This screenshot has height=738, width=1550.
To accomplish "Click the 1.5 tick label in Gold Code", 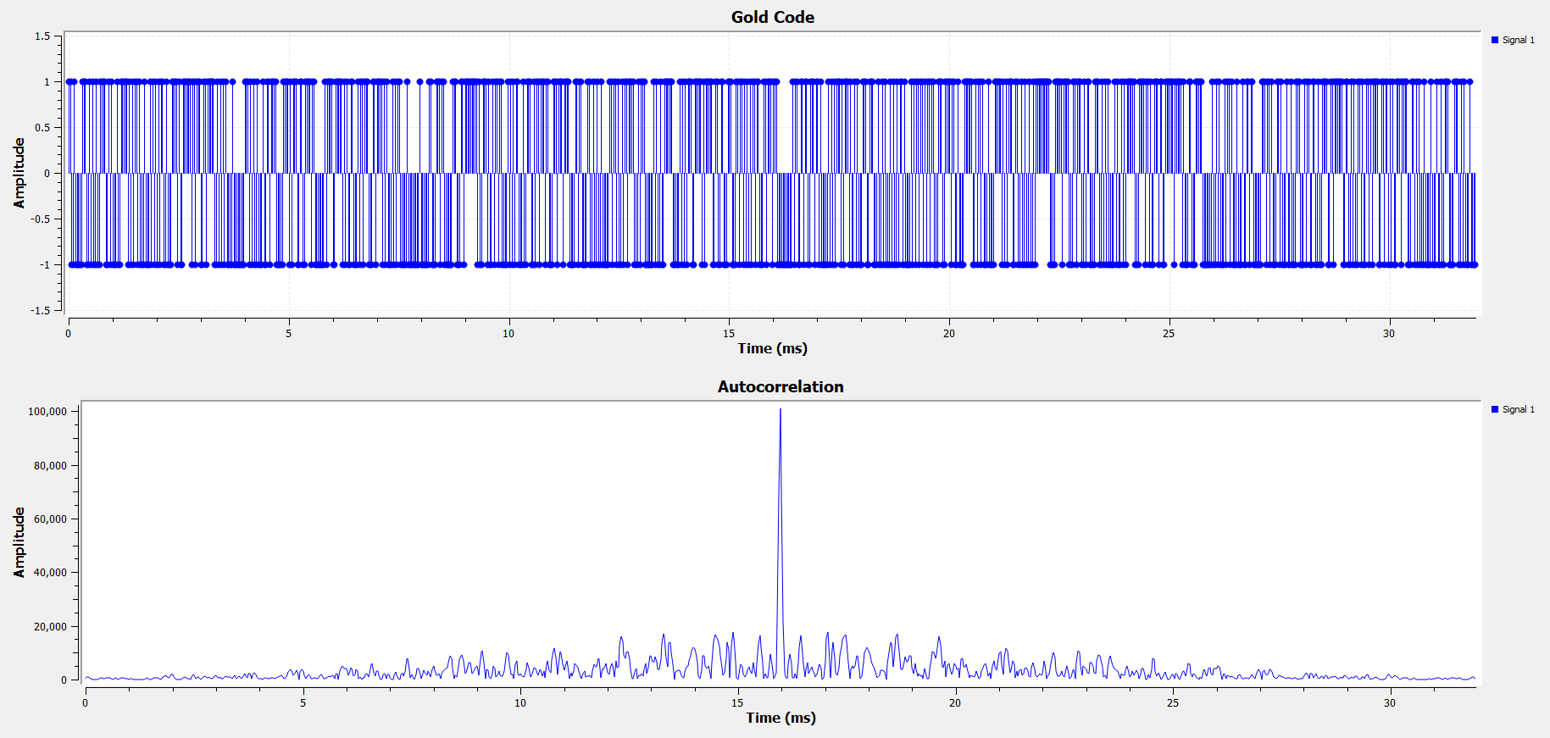I will point(42,36).
